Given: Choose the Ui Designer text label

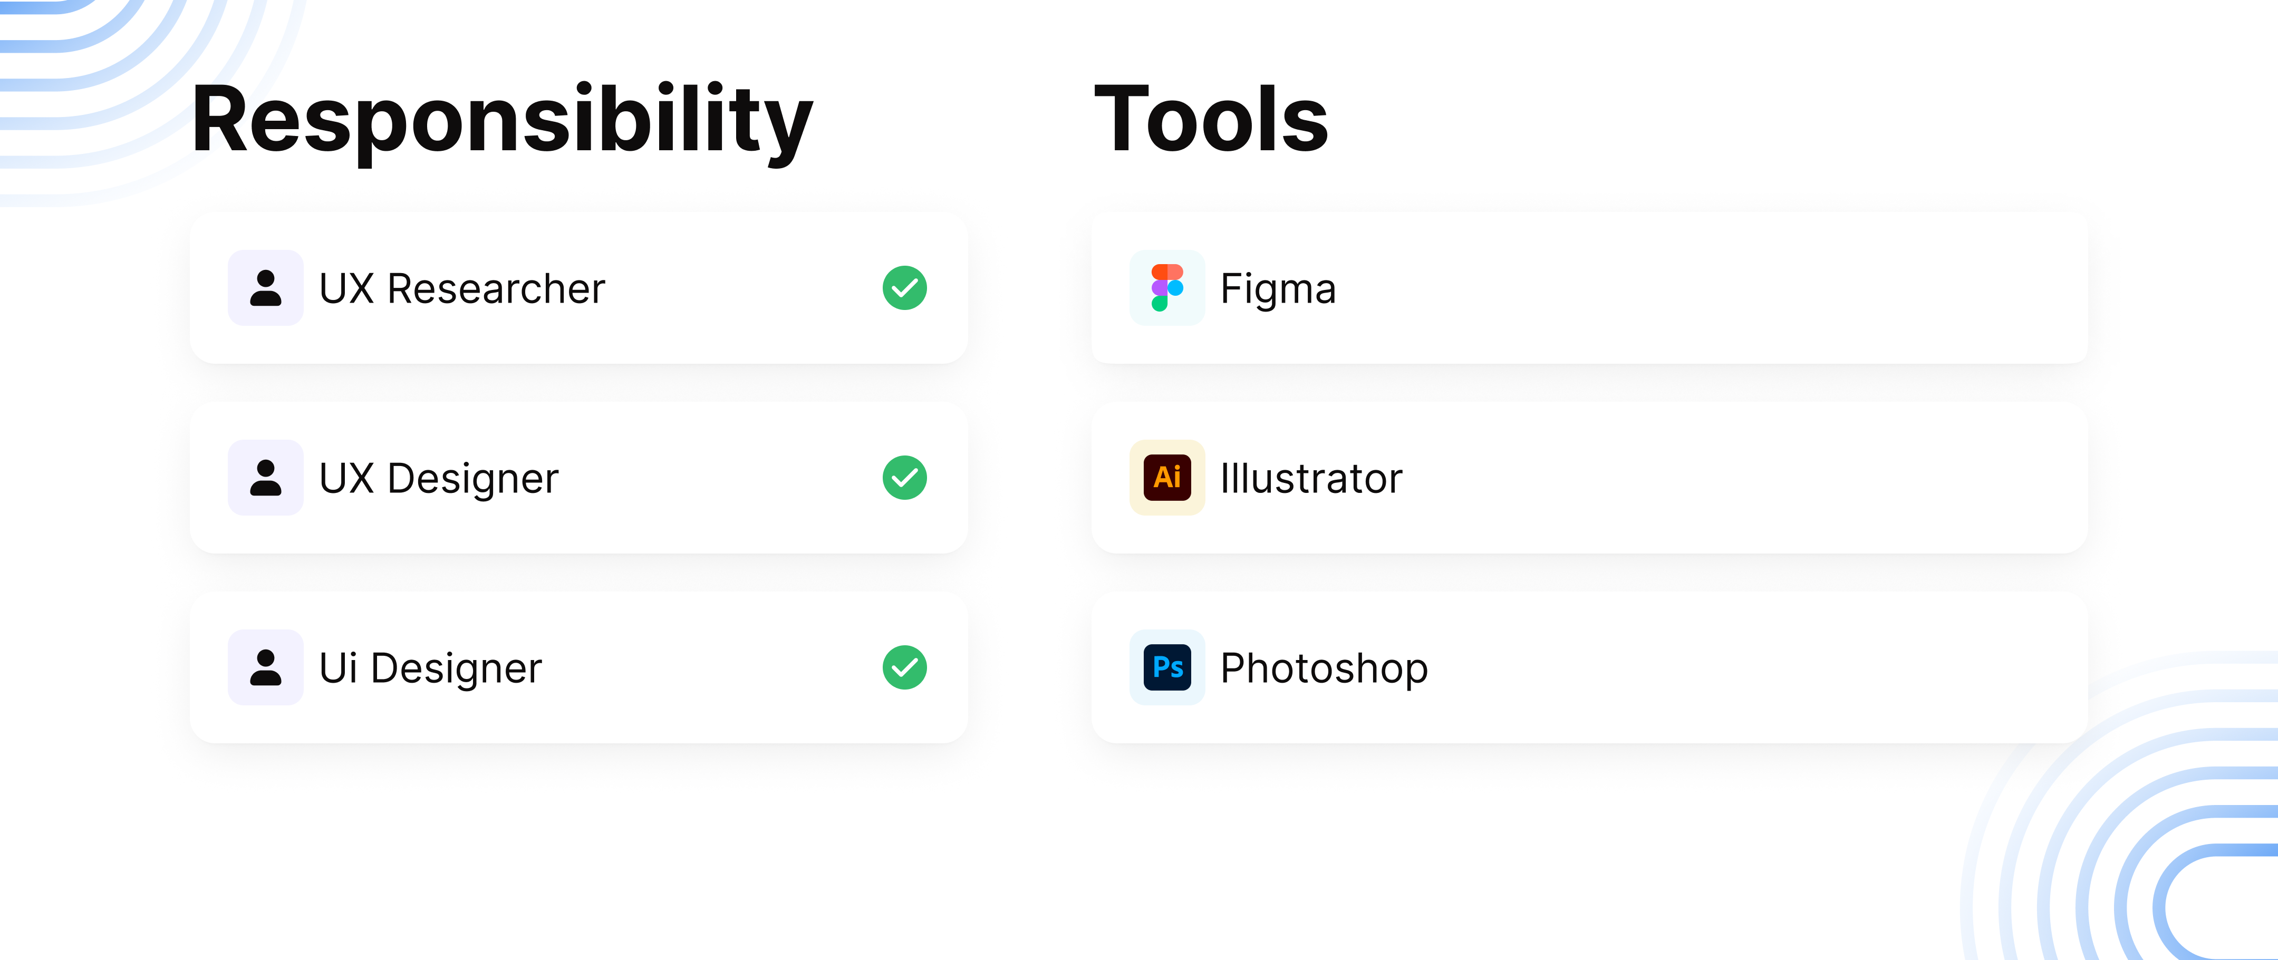Looking at the screenshot, I should click(x=430, y=668).
